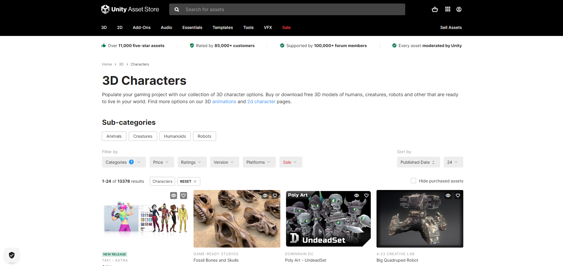Open the Big Quadruped Robot thumbnail

point(420,219)
